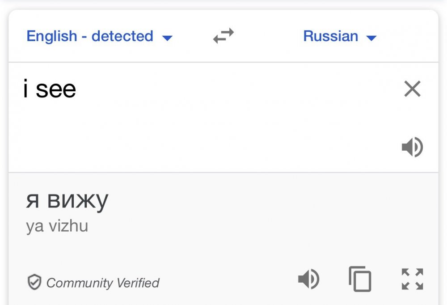Open the 'English - detected' language selector
The image size is (447, 305).
pyautogui.click(x=90, y=36)
